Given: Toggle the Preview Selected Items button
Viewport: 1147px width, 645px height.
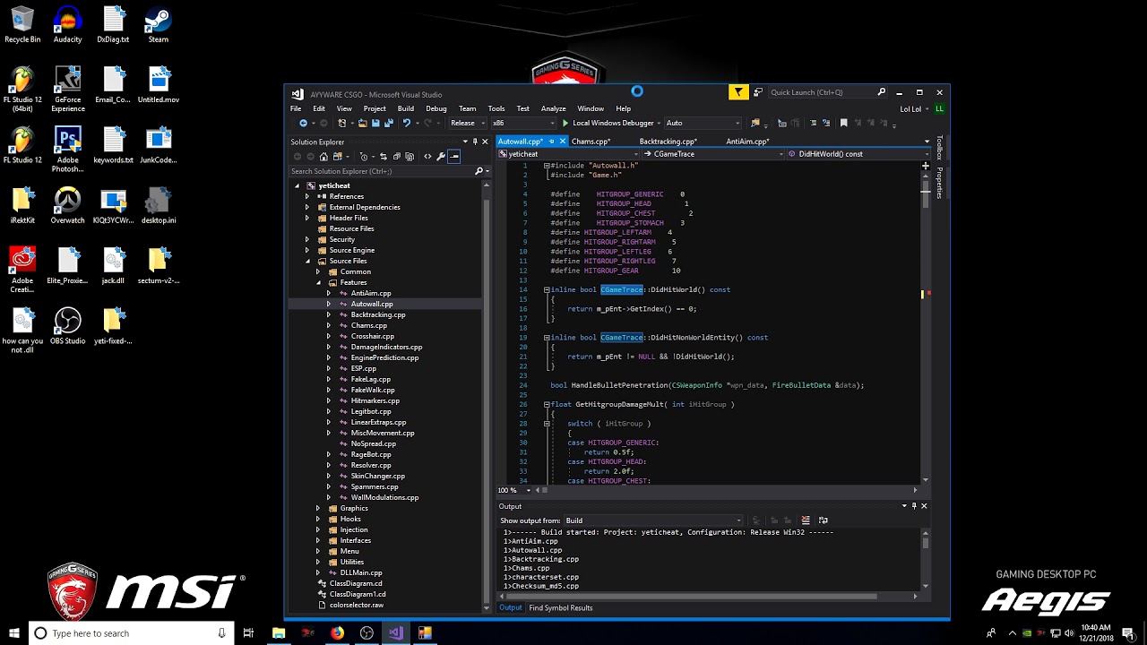Looking at the screenshot, I should [x=454, y=157].
